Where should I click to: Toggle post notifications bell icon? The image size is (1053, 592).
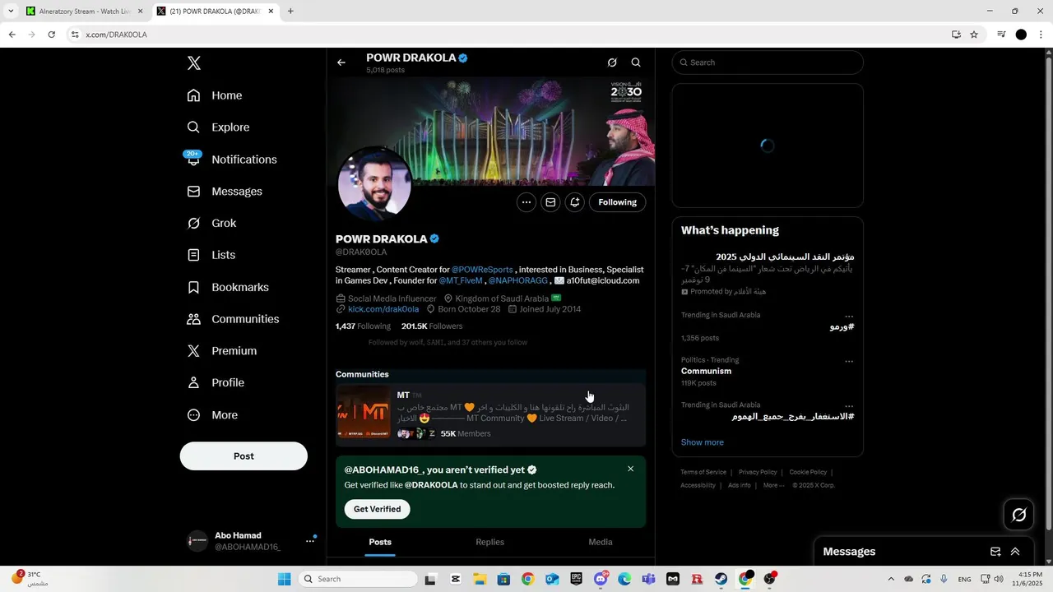click(x=574, y=202)
